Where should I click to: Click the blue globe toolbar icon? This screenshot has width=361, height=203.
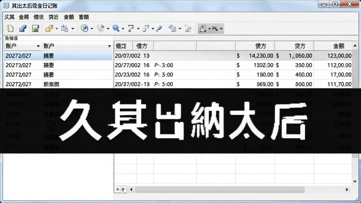[x=85, y=29]
